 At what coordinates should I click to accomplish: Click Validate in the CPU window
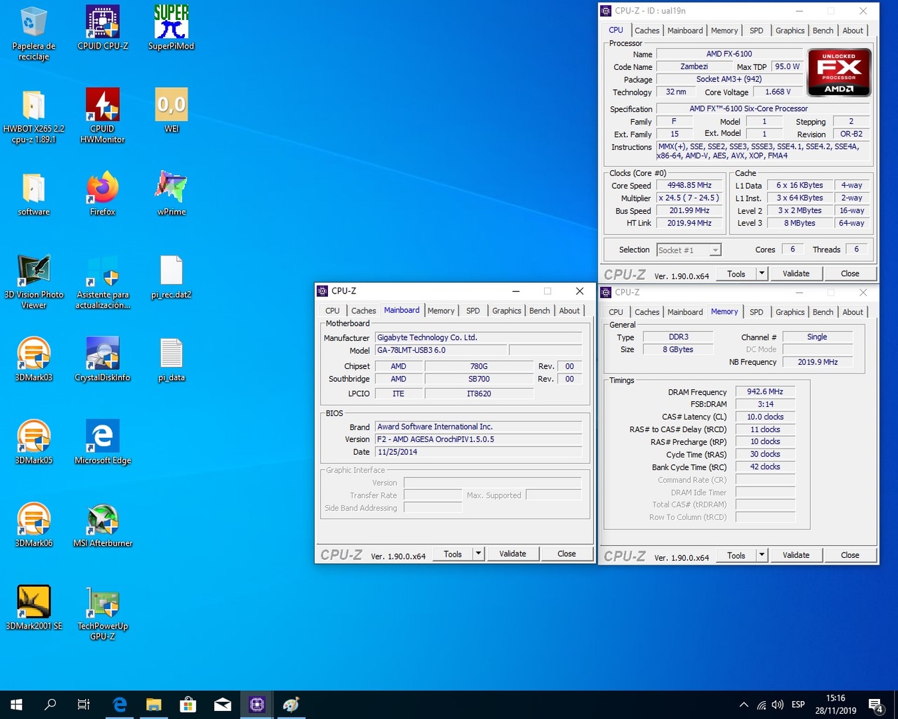tap(796, 274)
